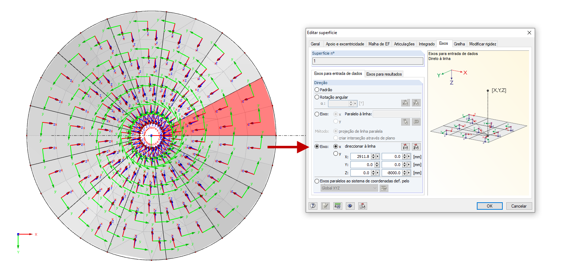Click the reverse line direction icon

[416, 122]
